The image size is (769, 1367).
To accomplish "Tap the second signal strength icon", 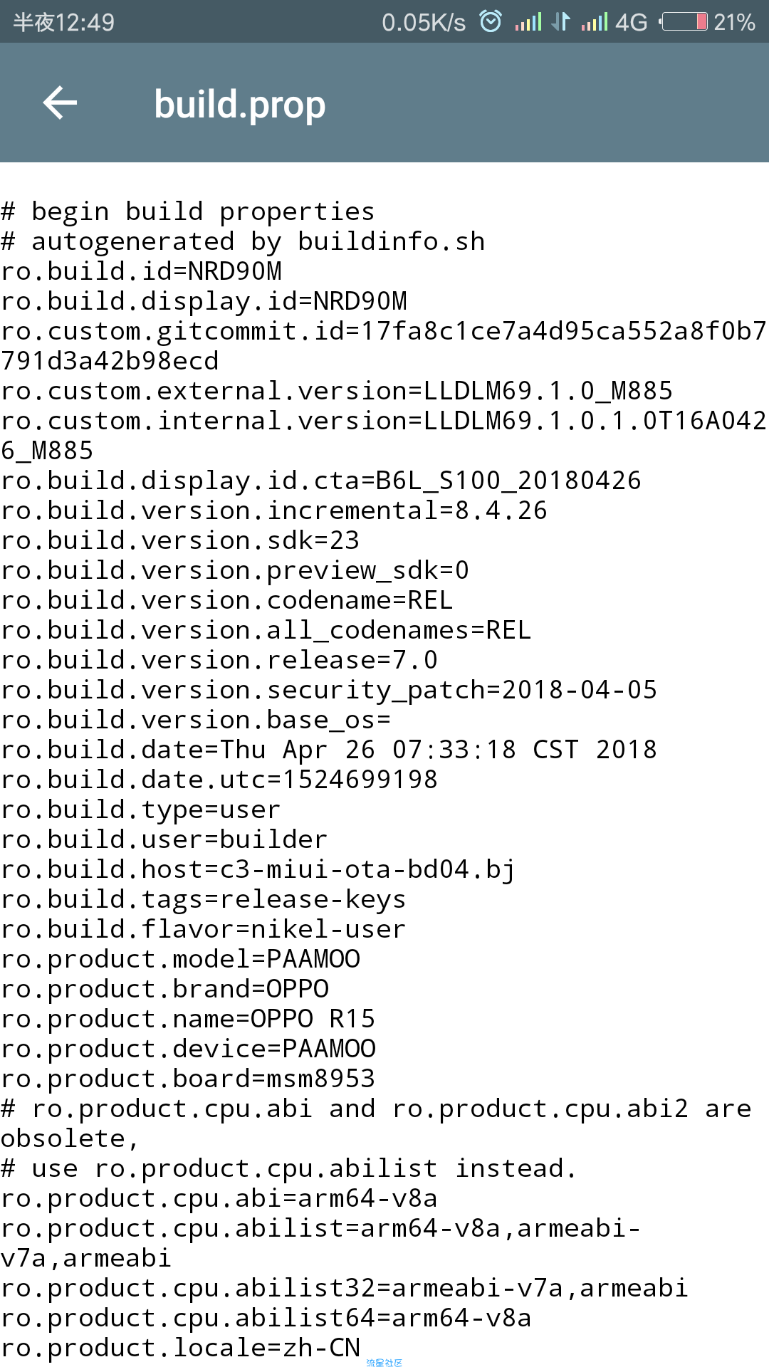I will pyautogui.click(x=595, y=21).
